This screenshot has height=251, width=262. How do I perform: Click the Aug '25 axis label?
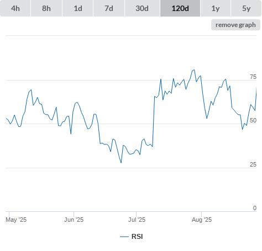pyautogui.click(x=202, y=220)
